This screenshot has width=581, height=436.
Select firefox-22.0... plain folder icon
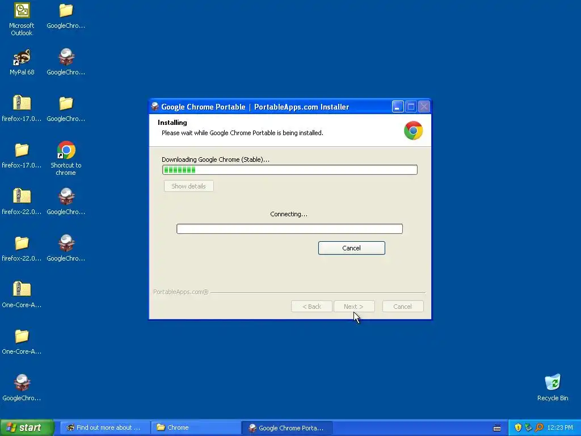click(x=22, y=249)
